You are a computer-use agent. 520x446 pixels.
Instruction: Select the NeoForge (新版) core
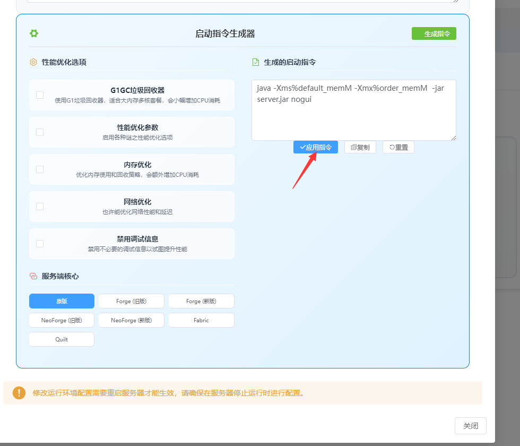click(x=131, y=320)
